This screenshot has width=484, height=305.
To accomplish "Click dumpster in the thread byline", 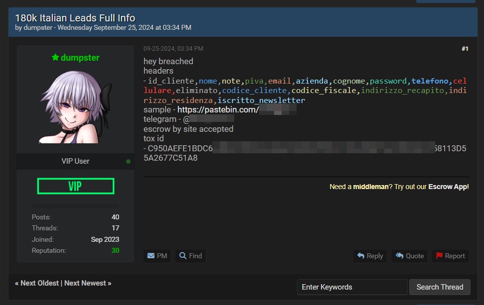I will tap(38, 28).
